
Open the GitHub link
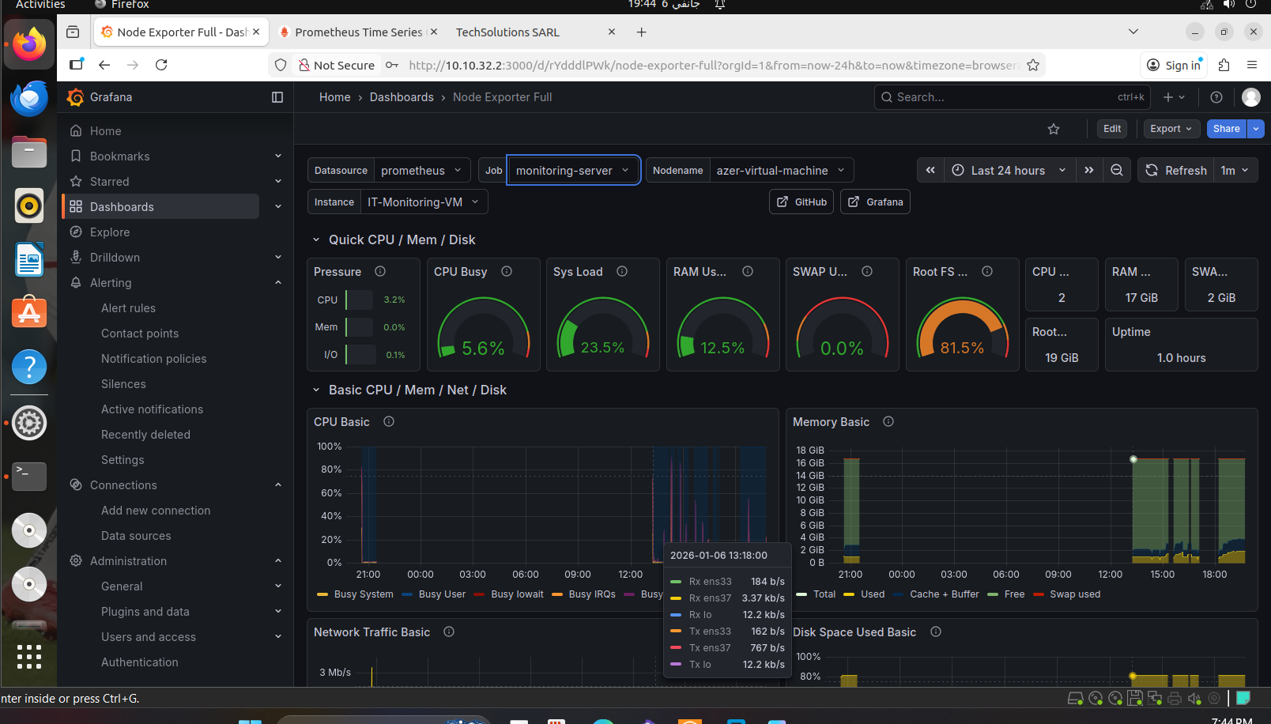pos(801,202)
